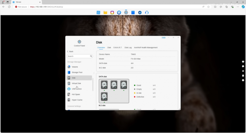This screenshot has height=133, width=246.
Task: Open browser split screen icon
Action: [x=215, y=7]
